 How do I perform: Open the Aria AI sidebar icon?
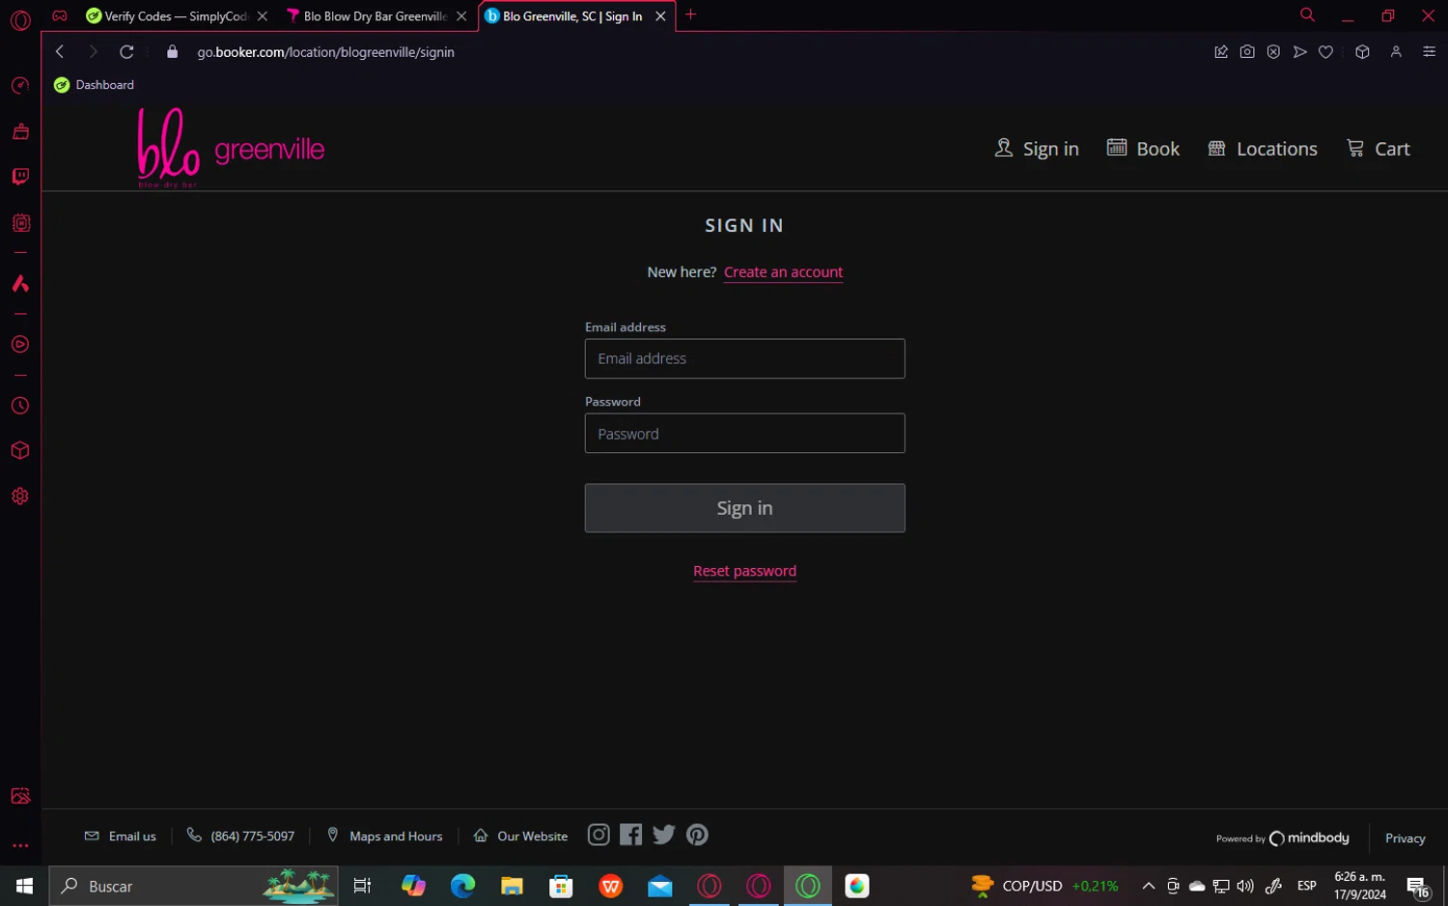[20, 284]
